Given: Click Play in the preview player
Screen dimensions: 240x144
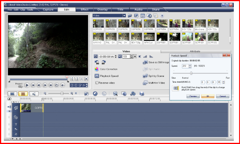Looking at the screenshot, I should (x=27, y=85).
